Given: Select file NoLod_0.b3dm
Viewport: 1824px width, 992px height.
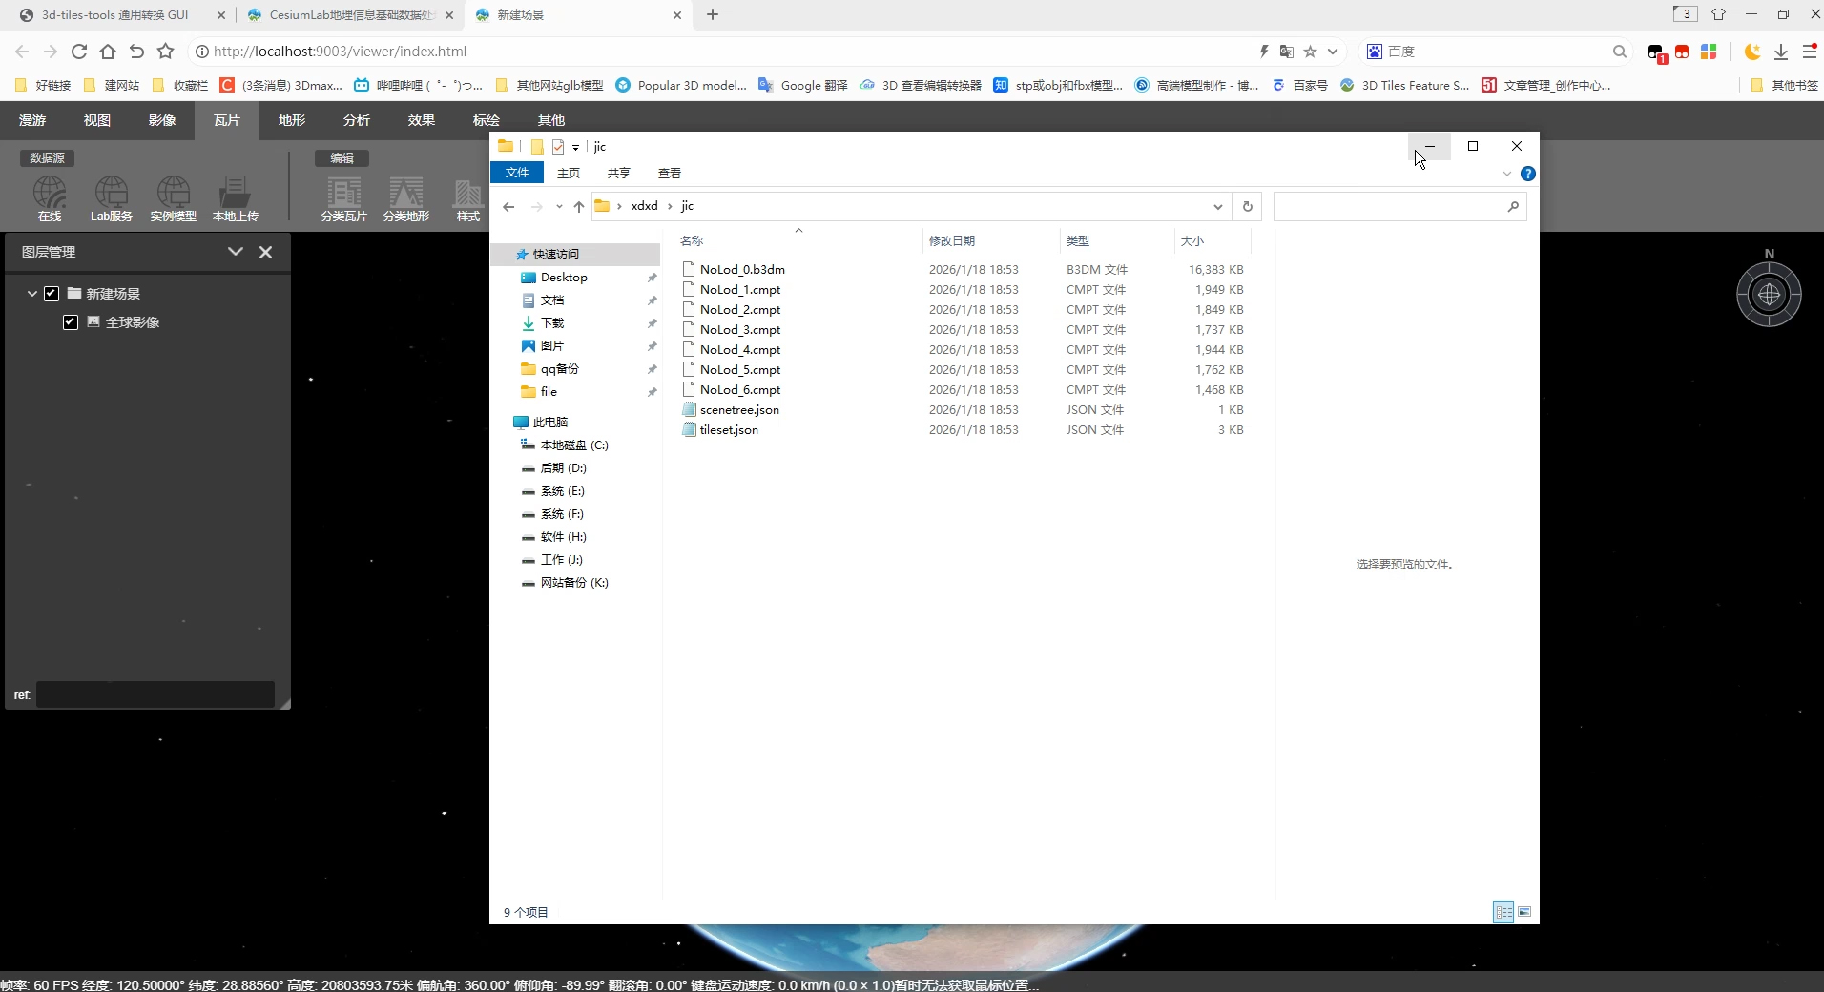Looking at the screenshot, I should (742, 270).
